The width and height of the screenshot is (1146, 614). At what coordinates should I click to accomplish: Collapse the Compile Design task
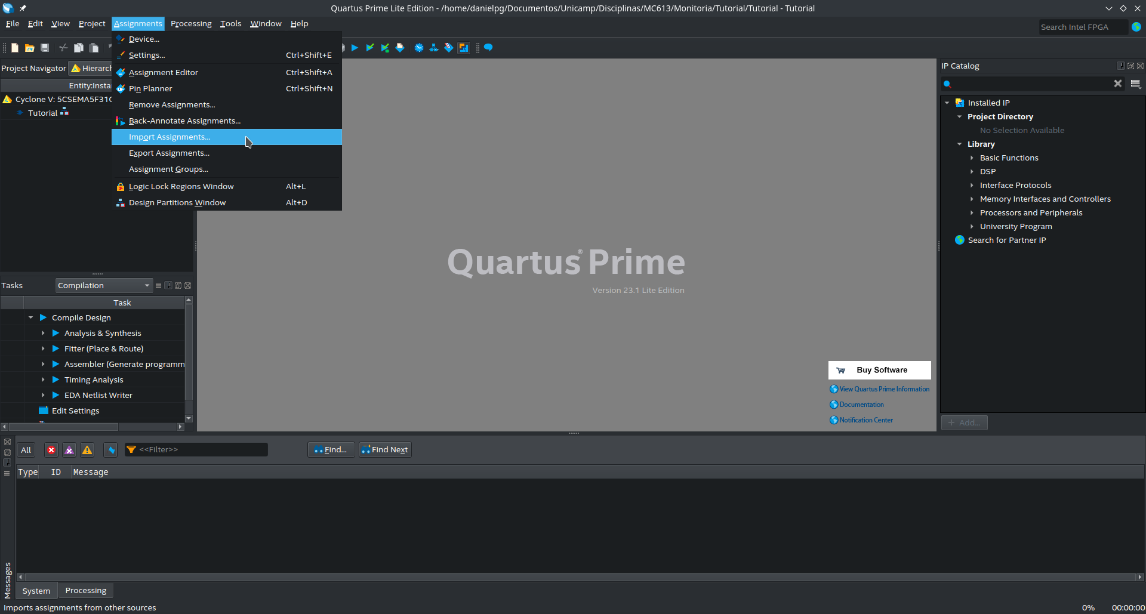coord(30,318)
